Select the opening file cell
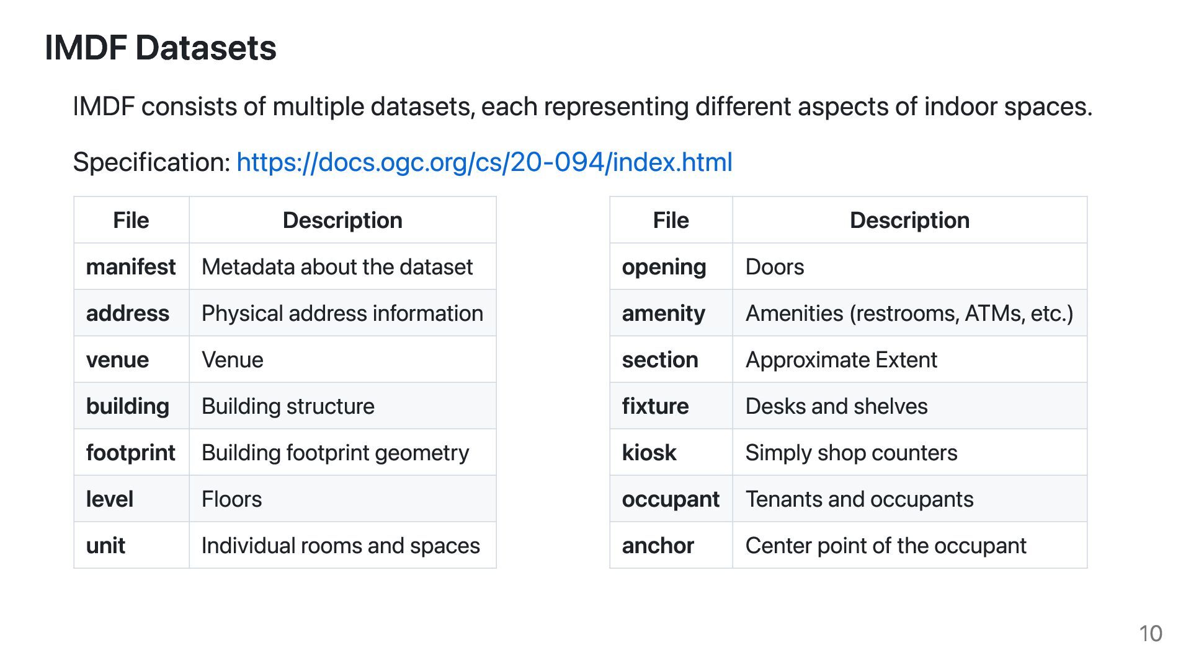This screenshot has width=1191, height=669. pos(664,267)
